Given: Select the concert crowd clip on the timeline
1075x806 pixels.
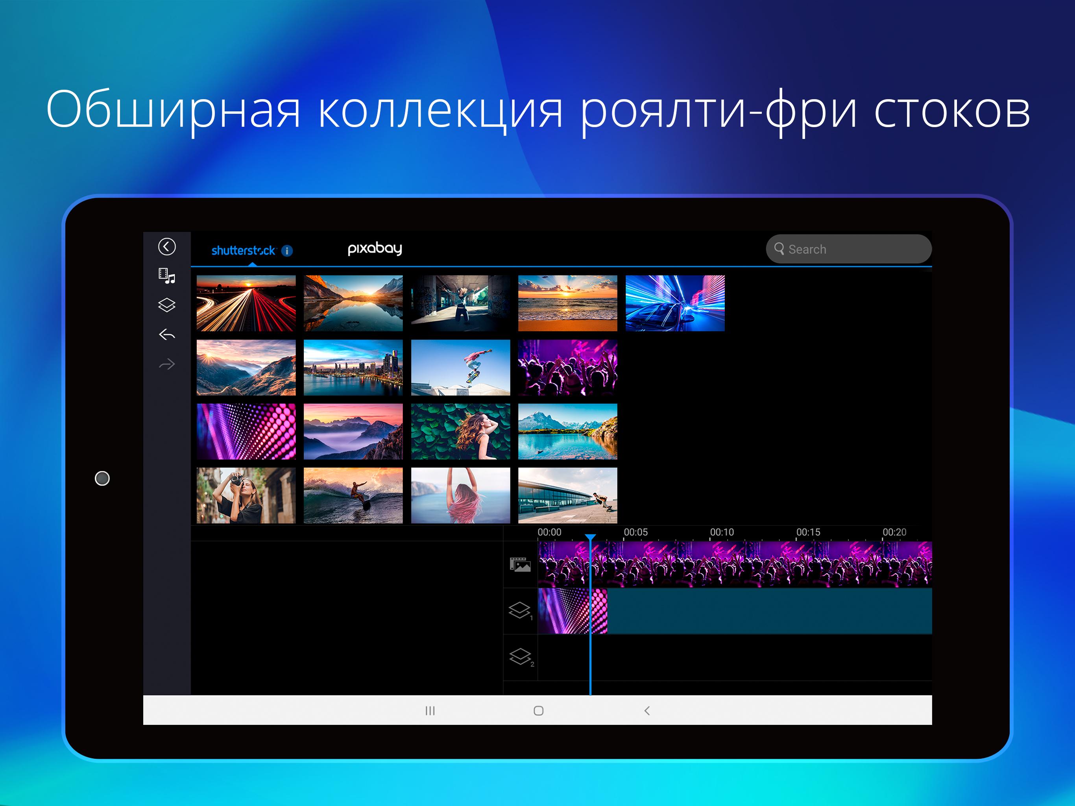Looking at the screenshot, I should pyautogui.click(x=735, y=564).
